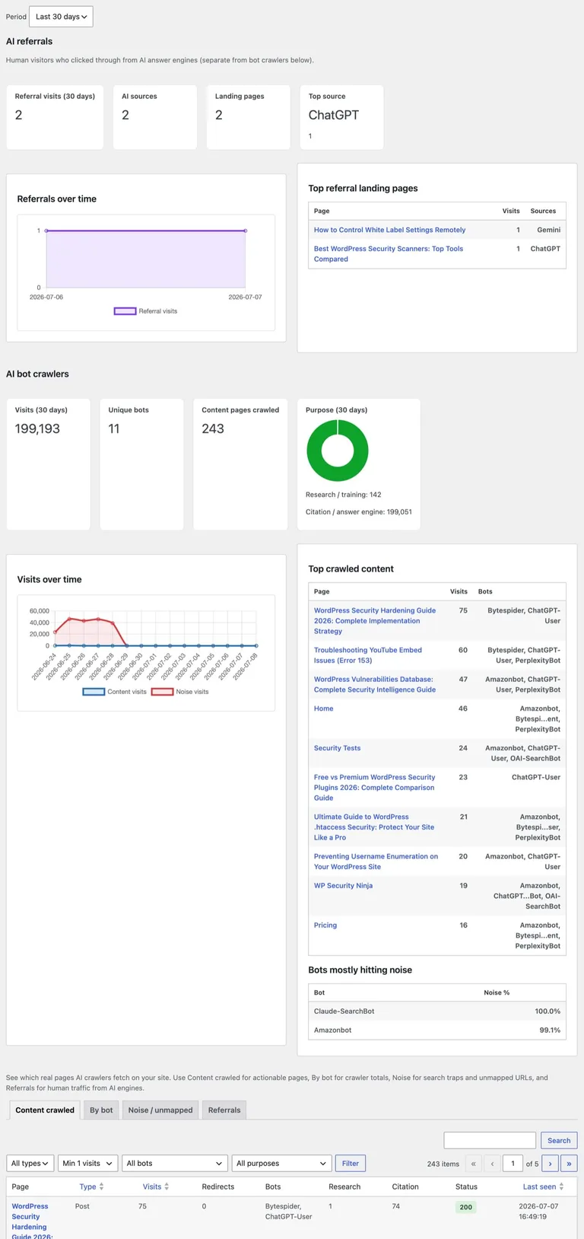Click the '243 items' count

point(443,1164)
